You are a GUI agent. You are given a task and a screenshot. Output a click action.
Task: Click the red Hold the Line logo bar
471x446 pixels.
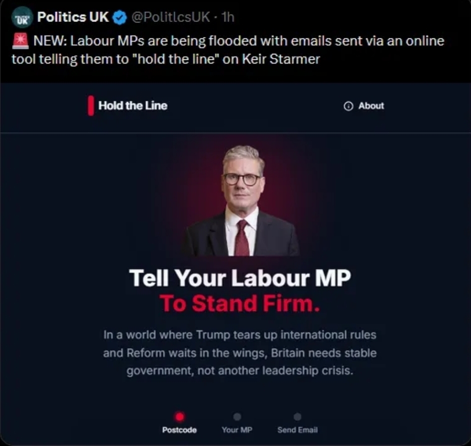coord(91,106)
